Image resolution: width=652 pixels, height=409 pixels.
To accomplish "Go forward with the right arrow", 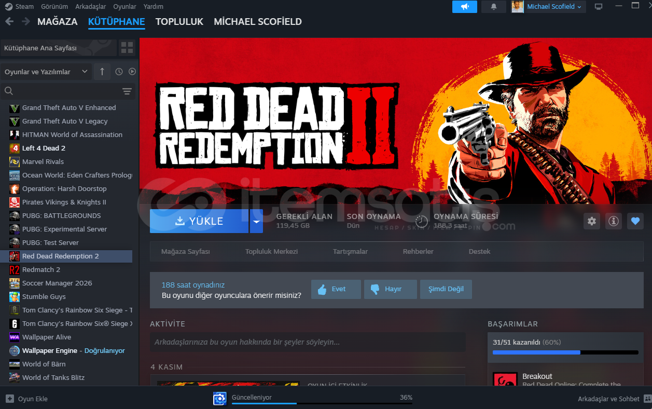I will pyautogui.click(x=25, y=22).
